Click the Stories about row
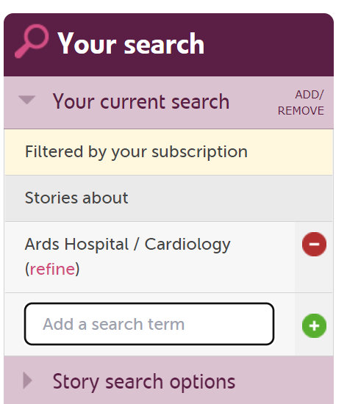This screenshot has width=347, height=404. (x=168, y=198)
